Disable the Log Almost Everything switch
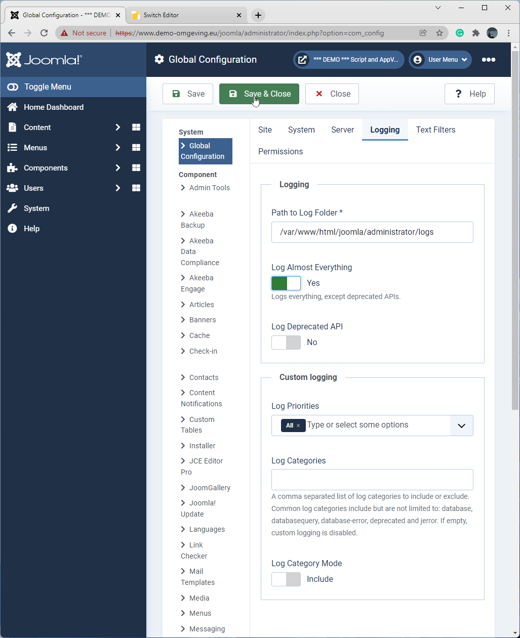Screen dimensions: 520x638 click(x=286, y=283)
